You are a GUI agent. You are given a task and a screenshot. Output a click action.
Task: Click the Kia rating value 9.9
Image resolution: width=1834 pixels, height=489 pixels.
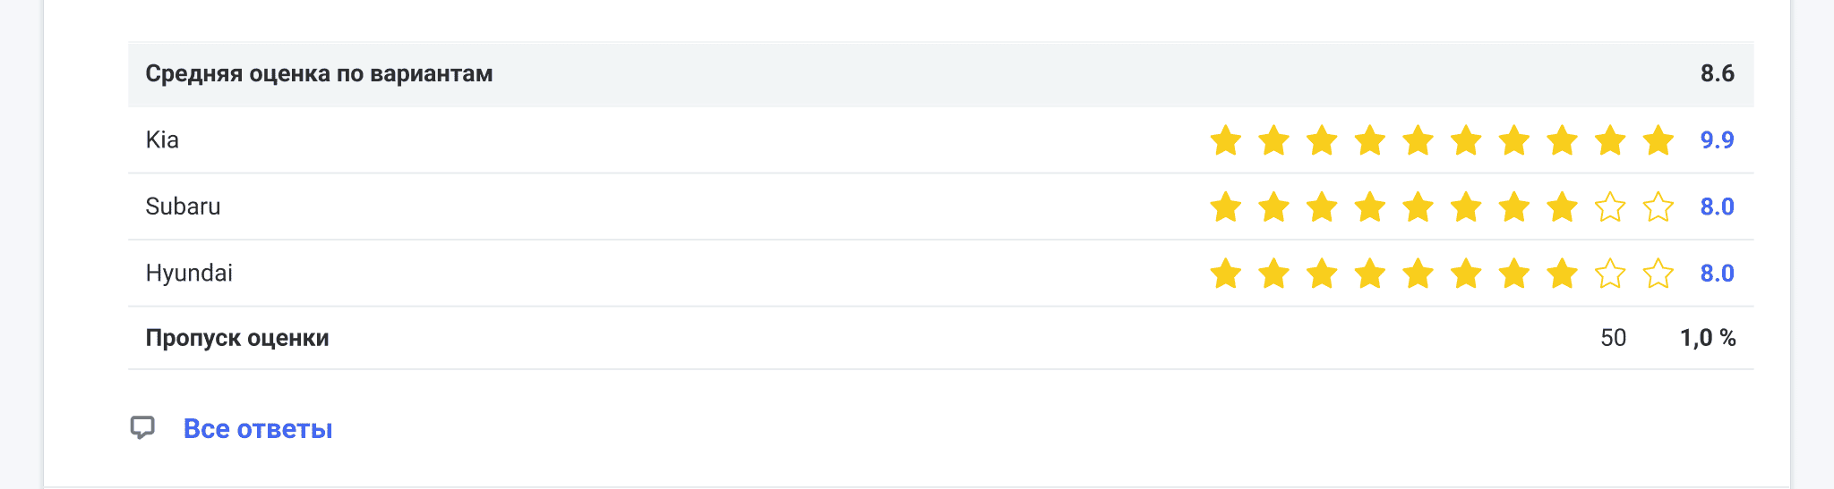[1717, 140]
